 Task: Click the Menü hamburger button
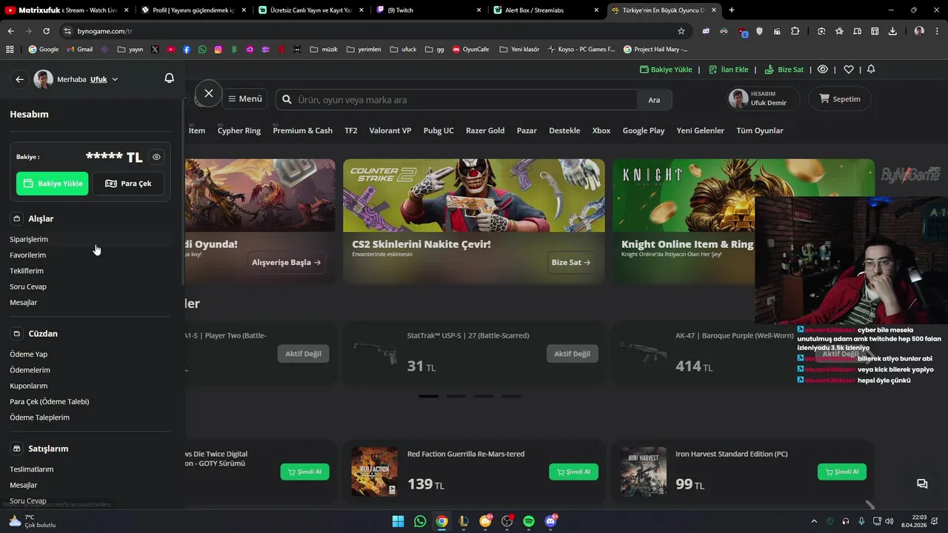coord(244,99)
